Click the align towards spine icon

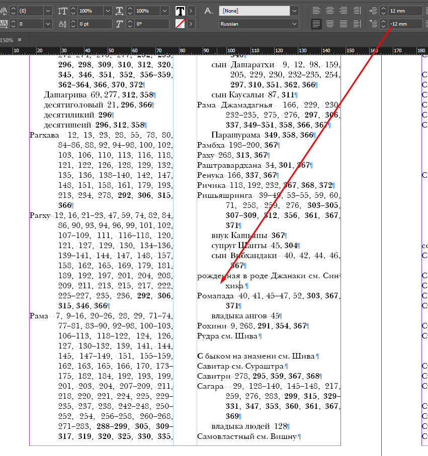357,11
